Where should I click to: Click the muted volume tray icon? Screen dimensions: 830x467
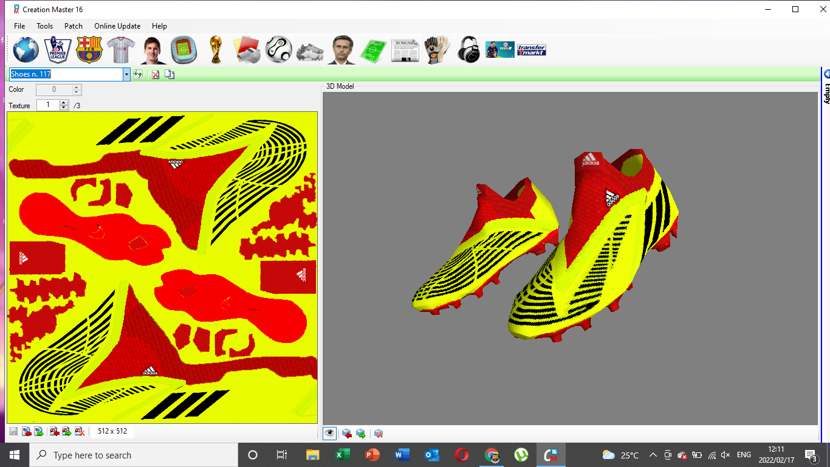(725, 455)
